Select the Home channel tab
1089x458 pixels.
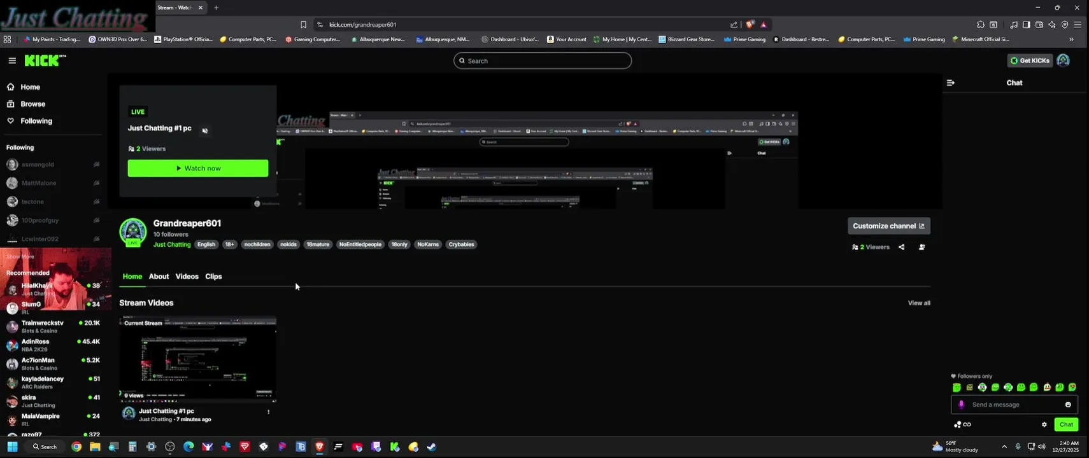132,277
